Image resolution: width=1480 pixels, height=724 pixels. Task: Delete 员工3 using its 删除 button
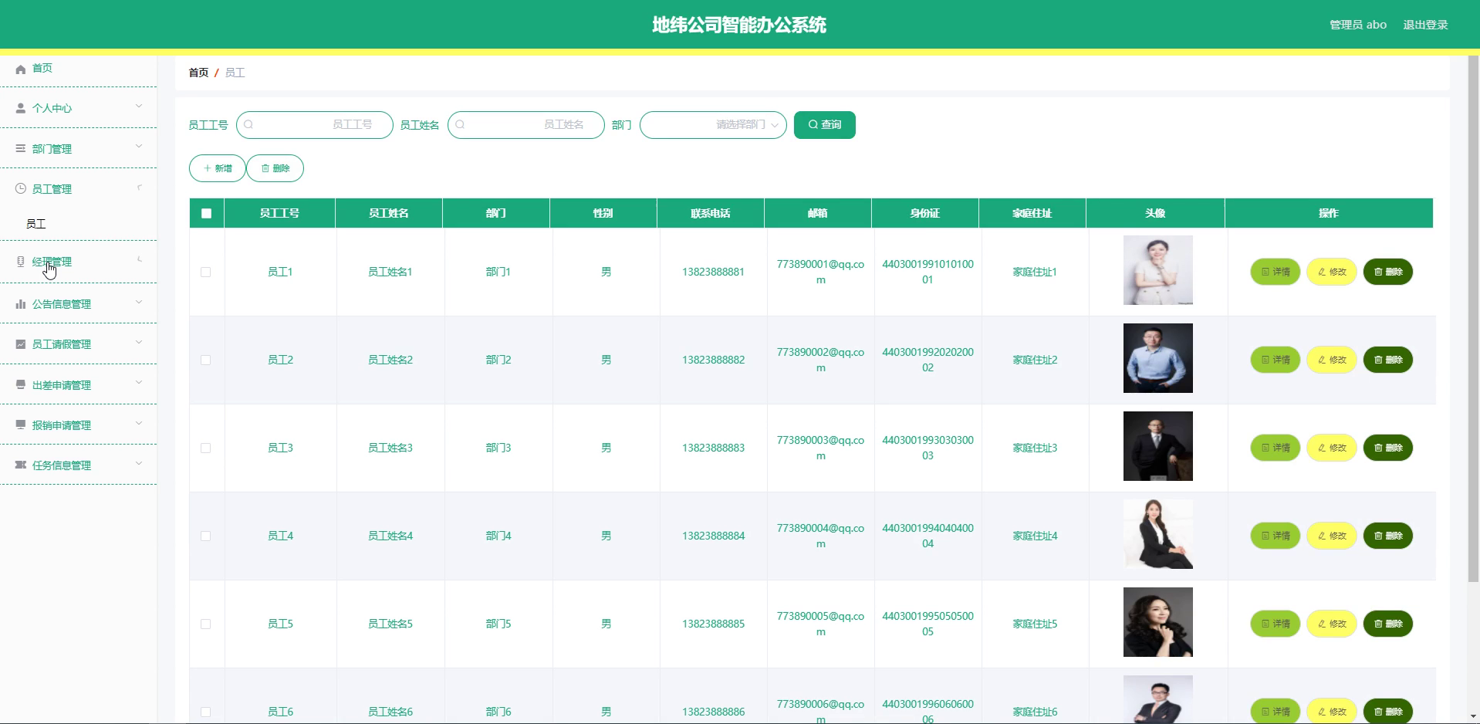point(1388,448)
